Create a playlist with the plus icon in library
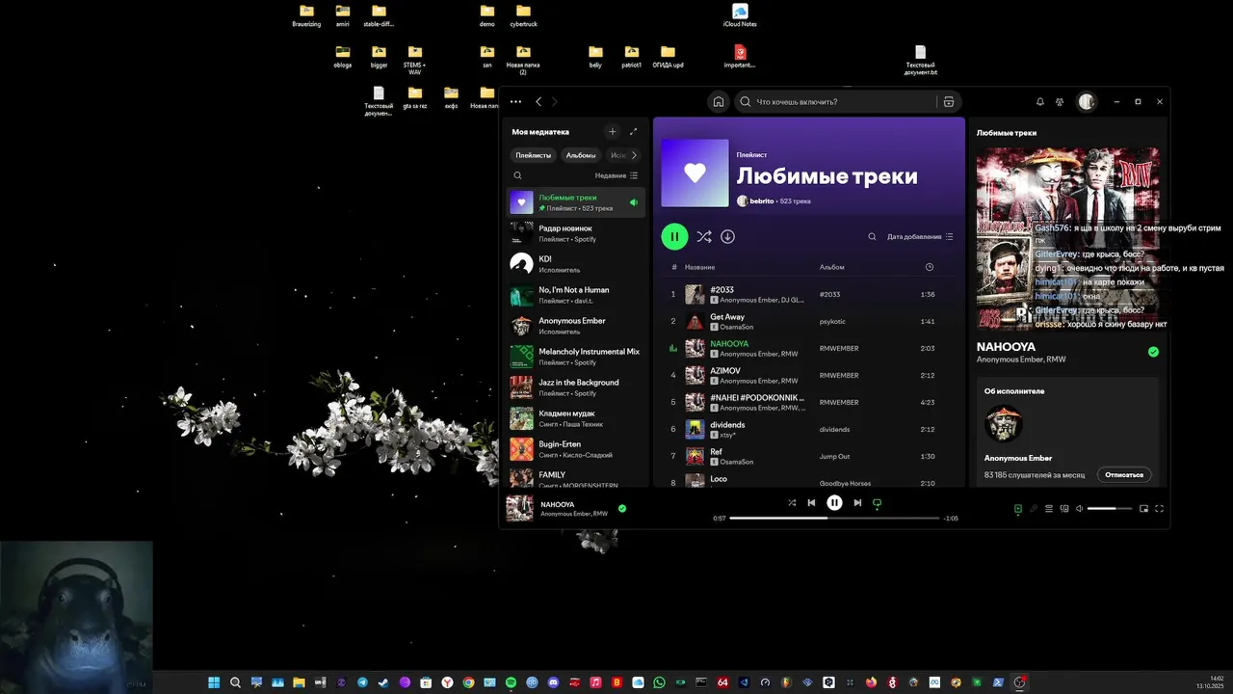The width and height of the screenshot is (1233, 694). (613, 131)
